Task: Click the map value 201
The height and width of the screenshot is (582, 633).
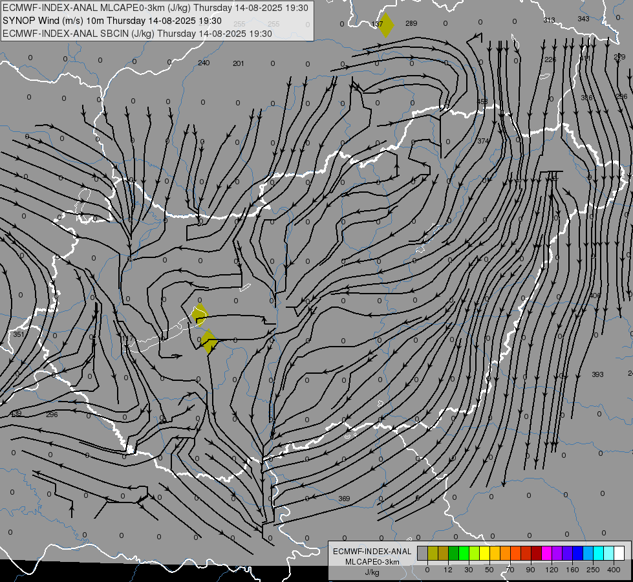Action: click(x=238, y=63)
